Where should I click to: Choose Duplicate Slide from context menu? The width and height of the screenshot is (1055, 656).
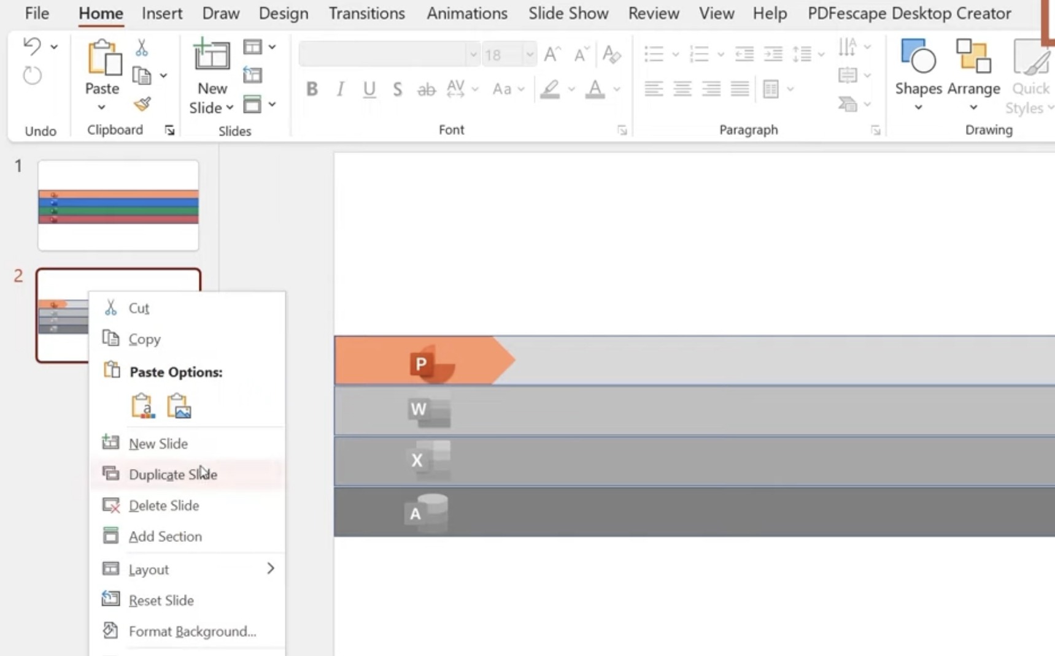coord(187,475)
